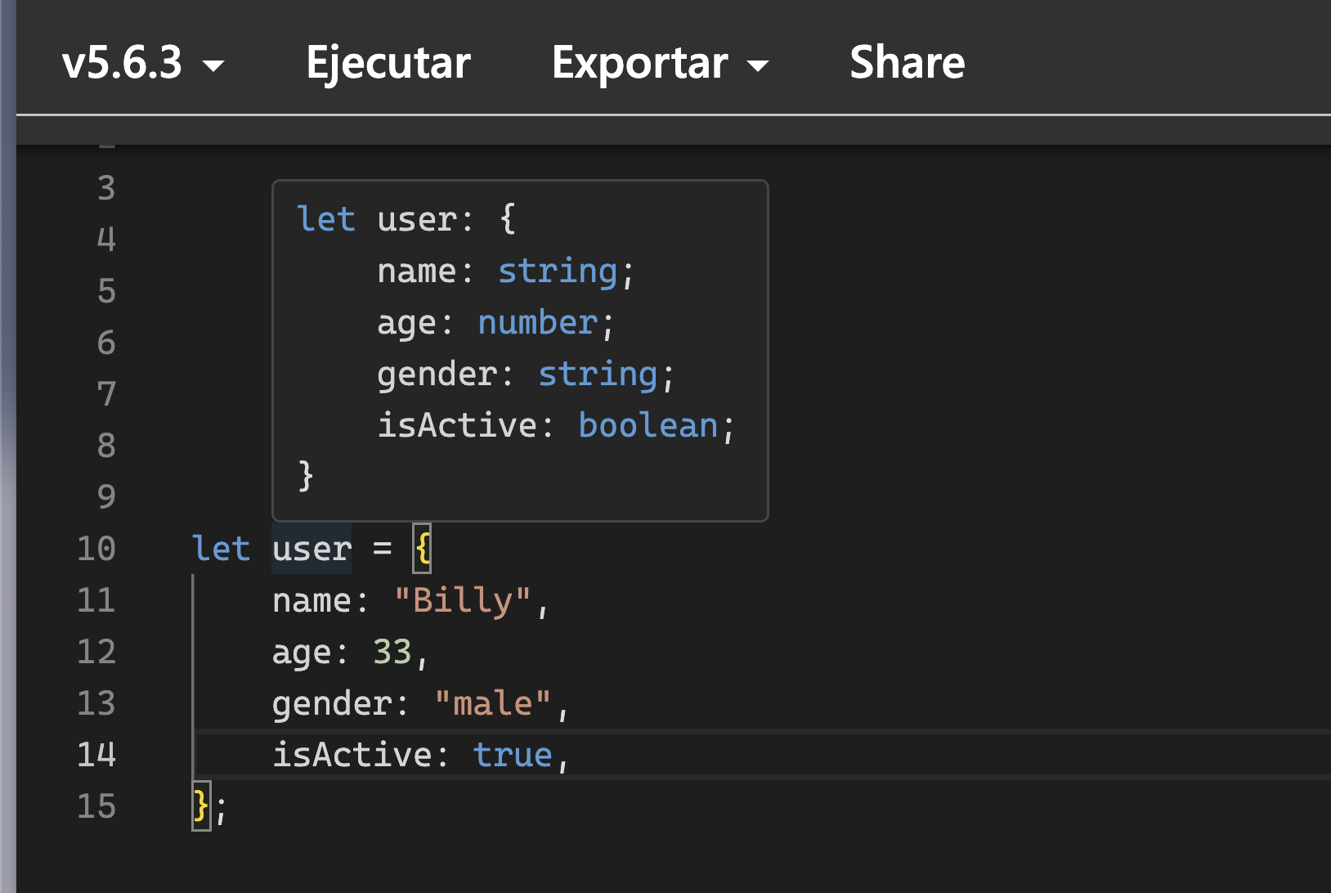This screenshot has height=893, width=1331.
Task: Click the Share button
Action: pyautogui.click(x=907, y=62)
